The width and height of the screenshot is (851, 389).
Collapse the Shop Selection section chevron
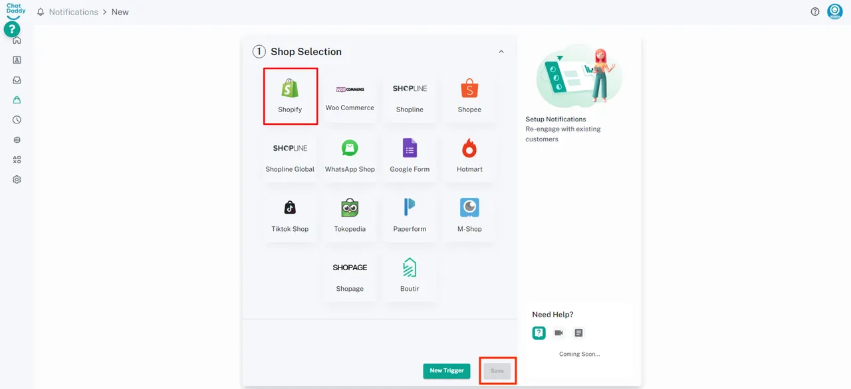[x=501, y=52]
